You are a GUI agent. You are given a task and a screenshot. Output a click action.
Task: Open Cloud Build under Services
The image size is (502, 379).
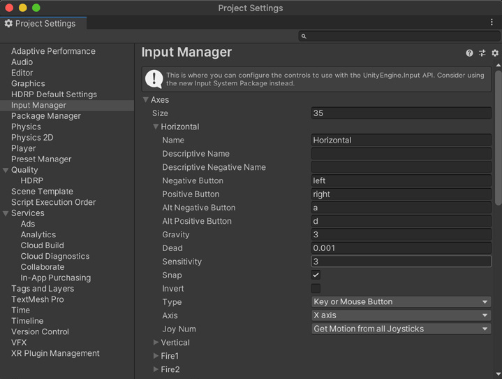43,245
